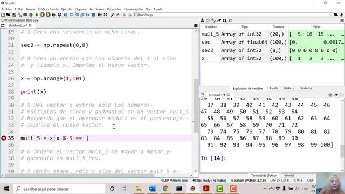Open the Buscar menu
The height and width of the screenshot is (194, 345).
[31, 9]
